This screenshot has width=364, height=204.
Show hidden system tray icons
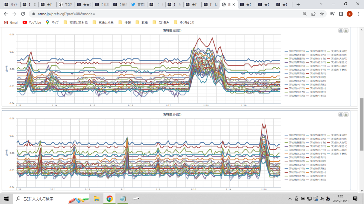(290, 199)
